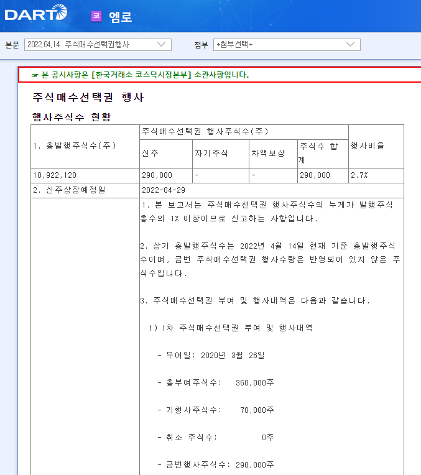Screen dimensions: 421x475
Task: Click the 본문 dropdown chevron arrow
Action: coord(162,45)
